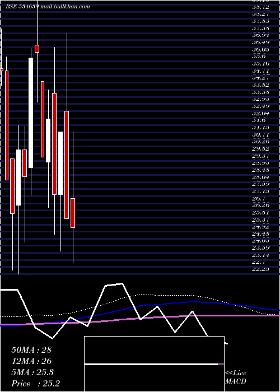Click the 28.04 price axis label
Viewport: 280px width, 392px height.
click(260, 178)
